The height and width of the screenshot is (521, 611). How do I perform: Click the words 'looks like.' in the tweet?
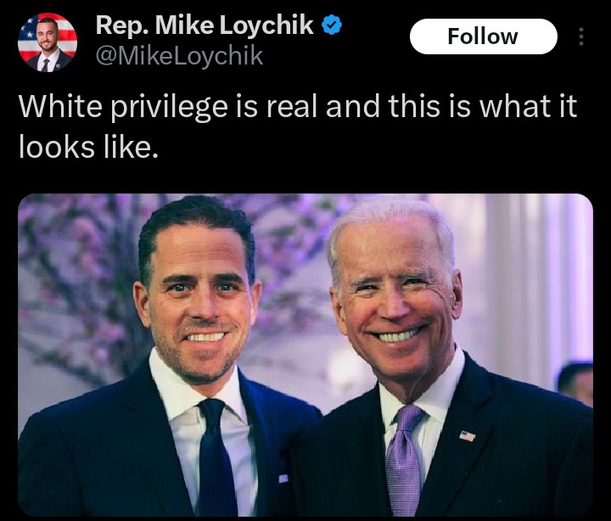tap(88, 147)
